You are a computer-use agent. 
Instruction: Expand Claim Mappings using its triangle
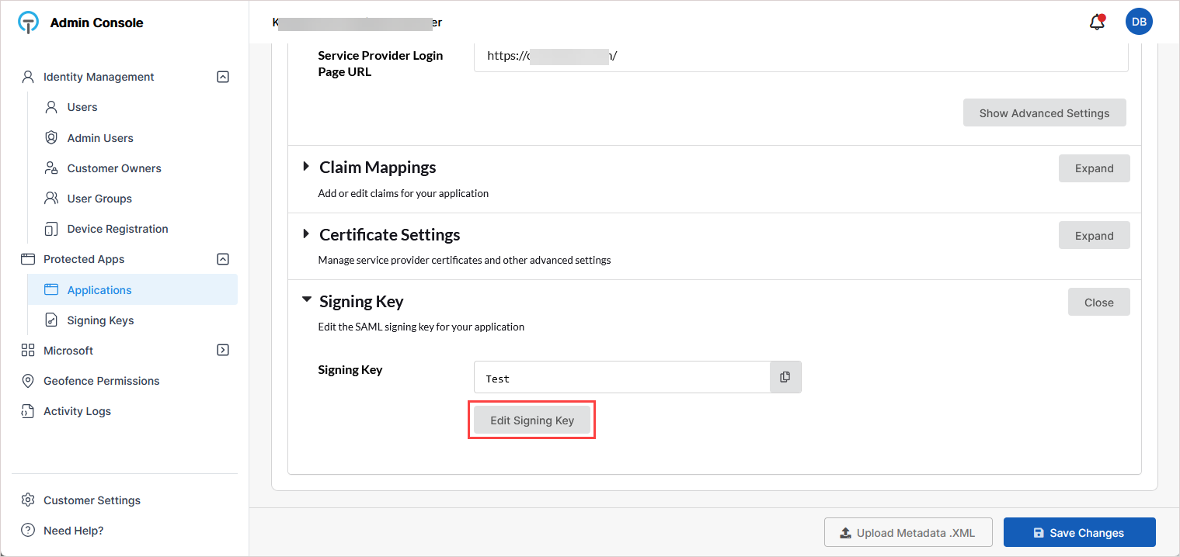[x=306, y=167]
